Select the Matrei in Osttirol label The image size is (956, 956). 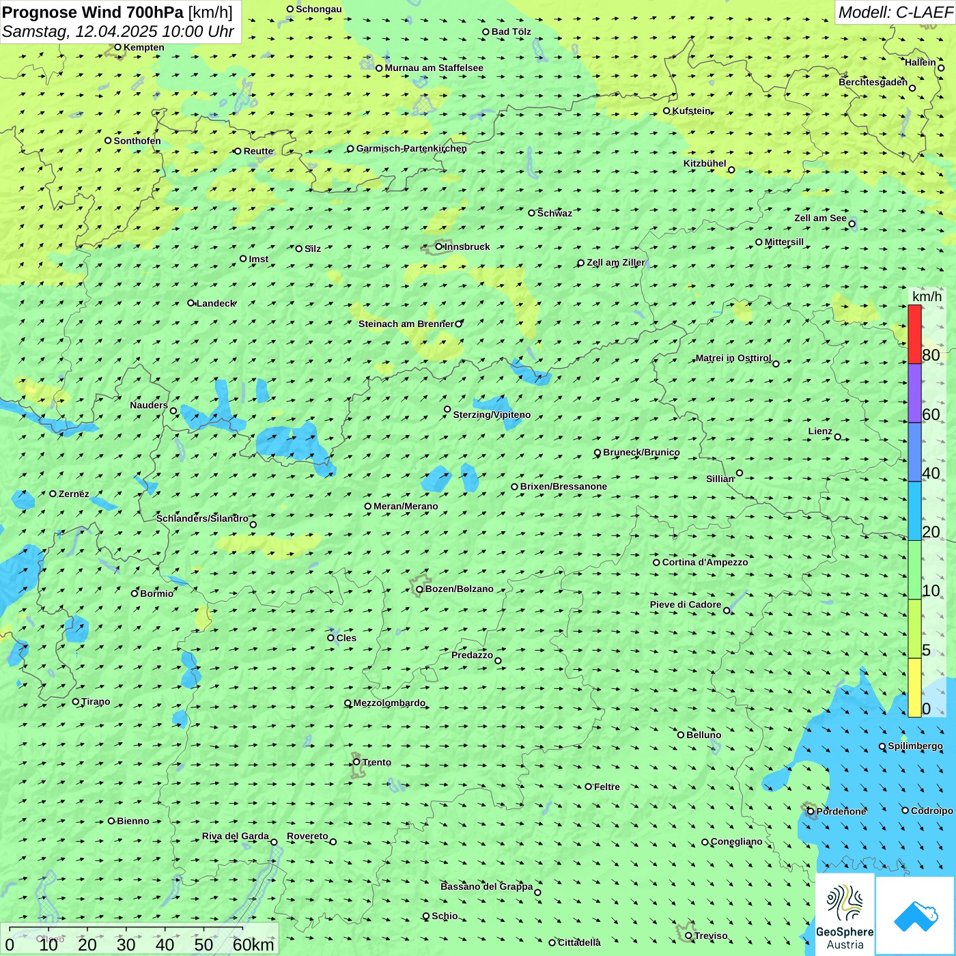(x=733, y=358)
